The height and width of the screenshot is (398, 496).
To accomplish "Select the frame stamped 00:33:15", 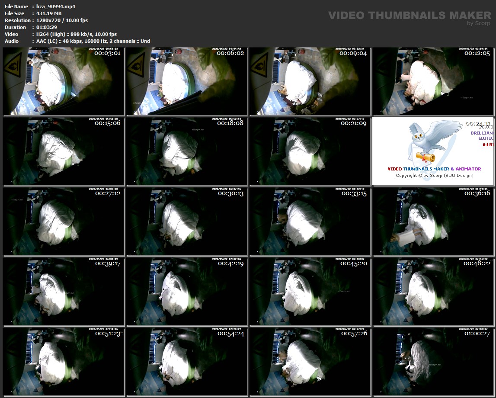I will click(310, 221).
